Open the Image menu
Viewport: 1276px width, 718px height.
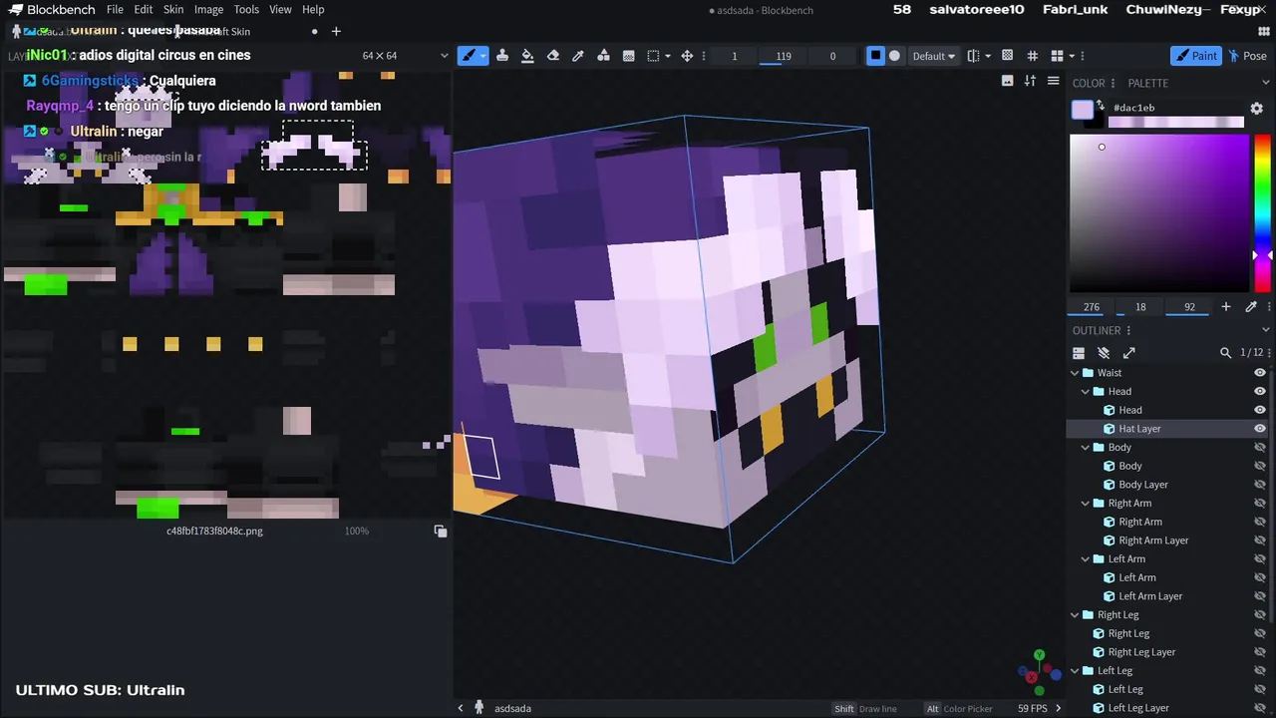[208, 9]
